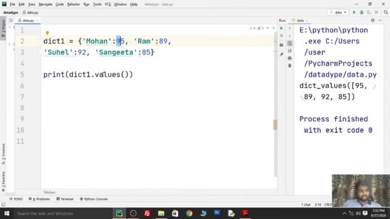Open the Edit menu
390x219 pixels.
pyautogui.click(x=22, y=4)
